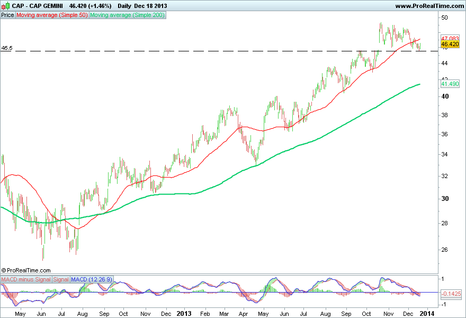Image resolution: width=466 pixels, height=318 pixels.
Task: Click the Feb label on time axis
Action: (205, 314)
